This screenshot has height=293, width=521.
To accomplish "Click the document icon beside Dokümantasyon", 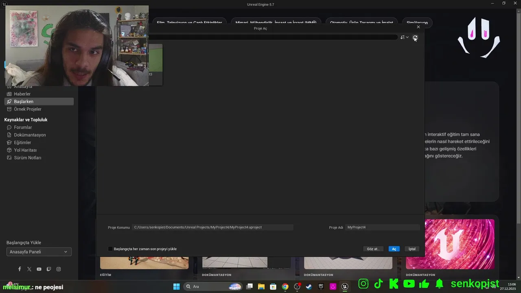I will [x=9, y=135].
